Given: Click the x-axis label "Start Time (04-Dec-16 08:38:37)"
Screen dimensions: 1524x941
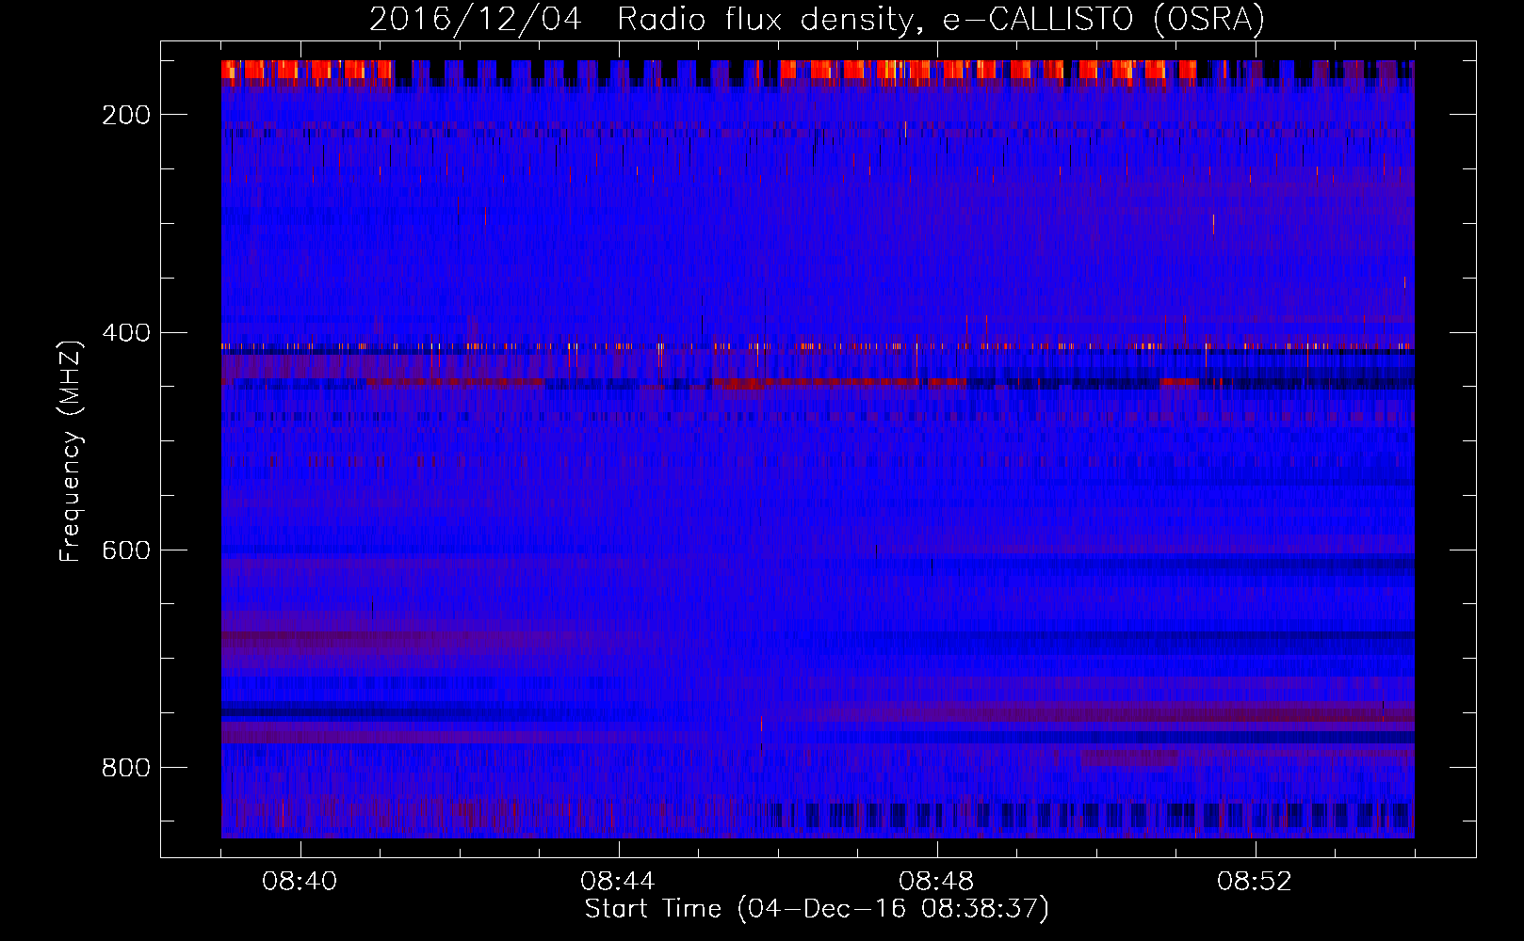Looking at the screenshot, I should [817, 909].
